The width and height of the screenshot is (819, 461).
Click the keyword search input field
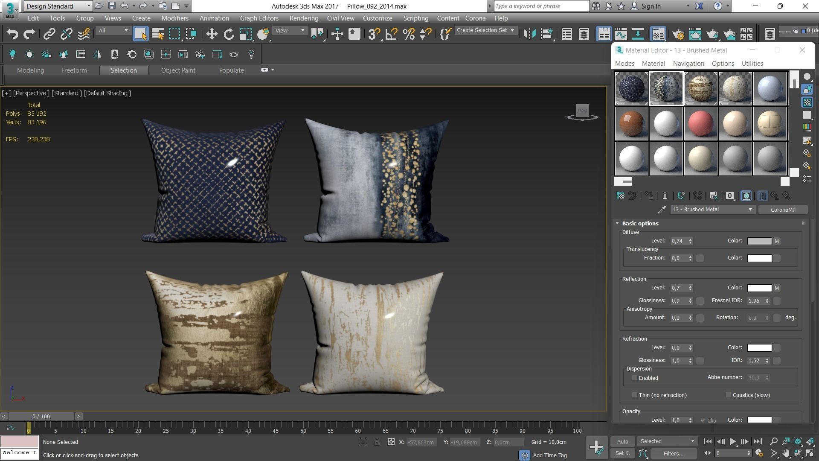click(x=541, y=6)
